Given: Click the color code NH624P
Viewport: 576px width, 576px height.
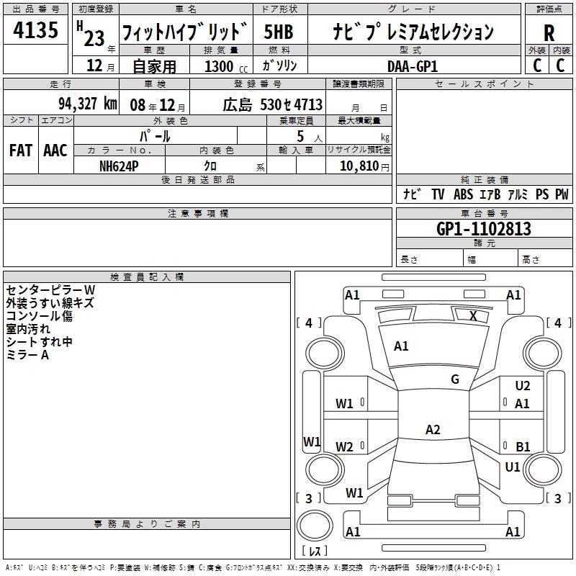Looking at the screenshot, I should click(x=120, y=166).
